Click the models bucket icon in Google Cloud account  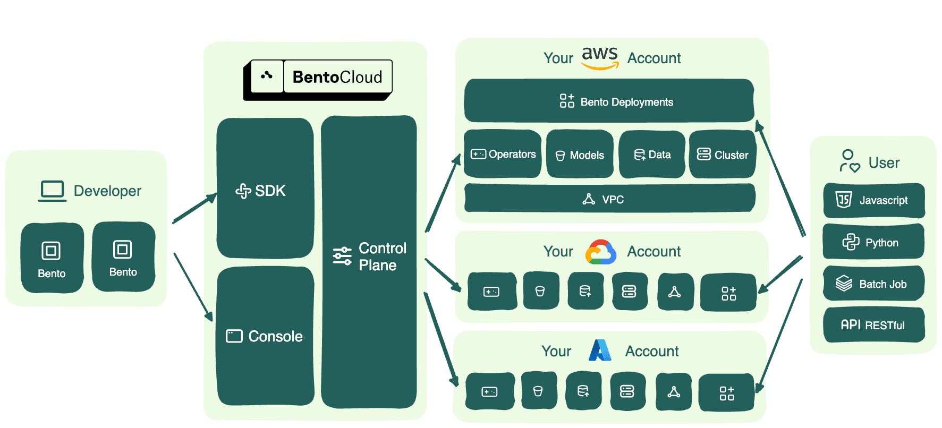(x=540, y=291)
